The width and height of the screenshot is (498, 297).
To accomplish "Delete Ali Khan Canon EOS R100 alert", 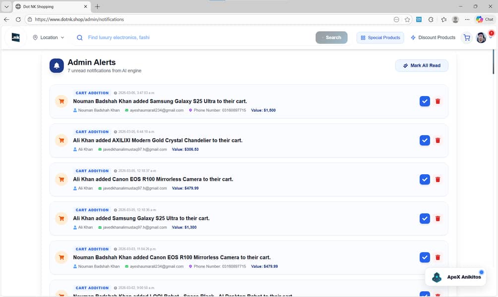I will 437,179.
